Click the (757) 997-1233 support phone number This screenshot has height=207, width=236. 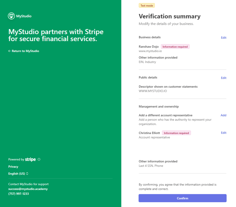(x=19, y=194)
